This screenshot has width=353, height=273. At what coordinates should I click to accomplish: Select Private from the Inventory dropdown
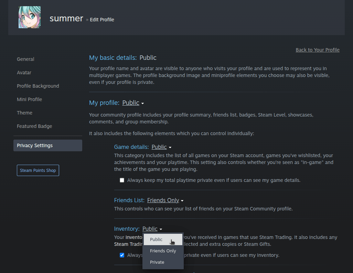tap(157, 262)
